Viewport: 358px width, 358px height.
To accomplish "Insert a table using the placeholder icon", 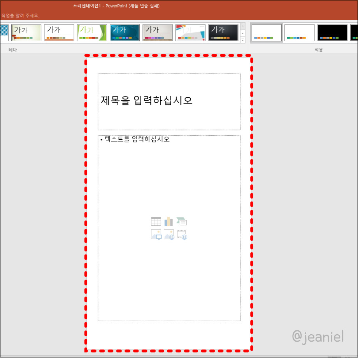I will coord(156,221).
